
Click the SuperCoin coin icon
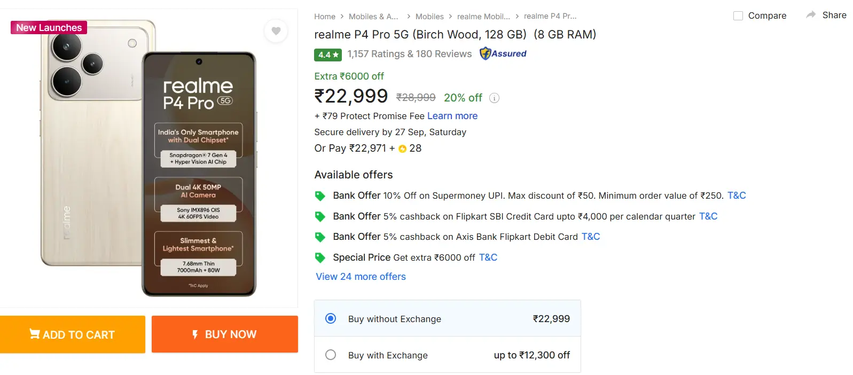pyautogui.click(x=403, y=149)
